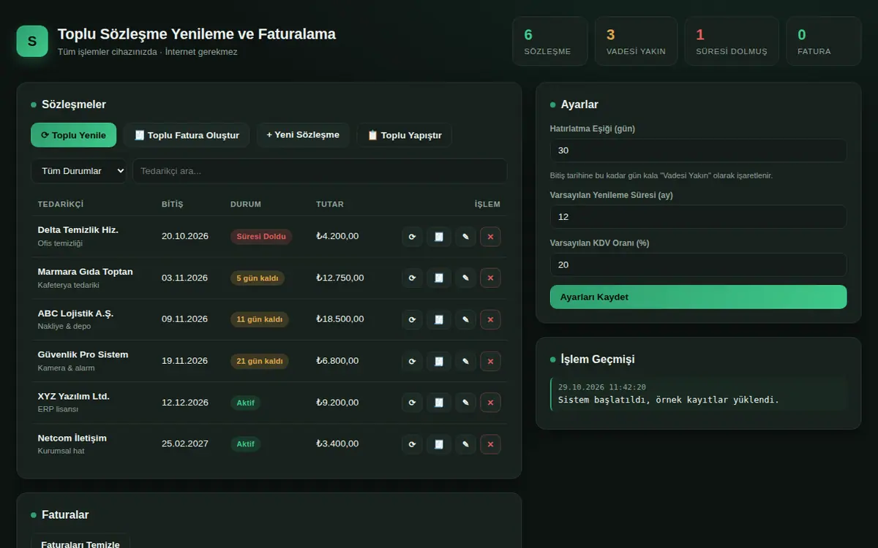Create invoice for Netcom İletişim

tap(439, 444)
